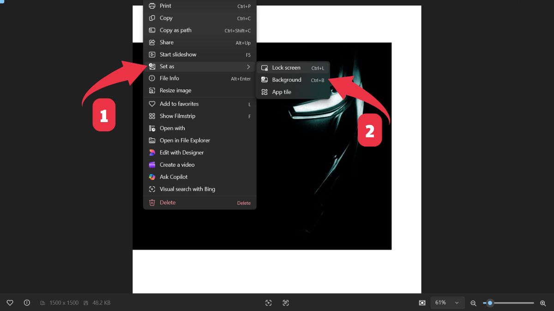Click the 1500 x 1500 dimensions text
Image resolution: width=554 pixels, height=311 pixels.
pos(64,303)
